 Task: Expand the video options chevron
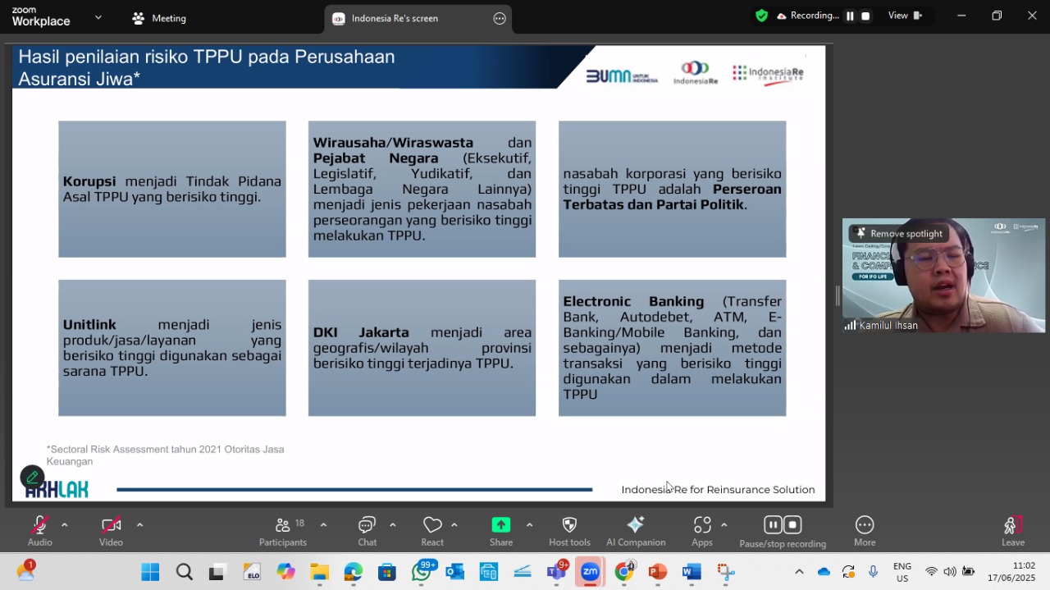click(139, 525)
